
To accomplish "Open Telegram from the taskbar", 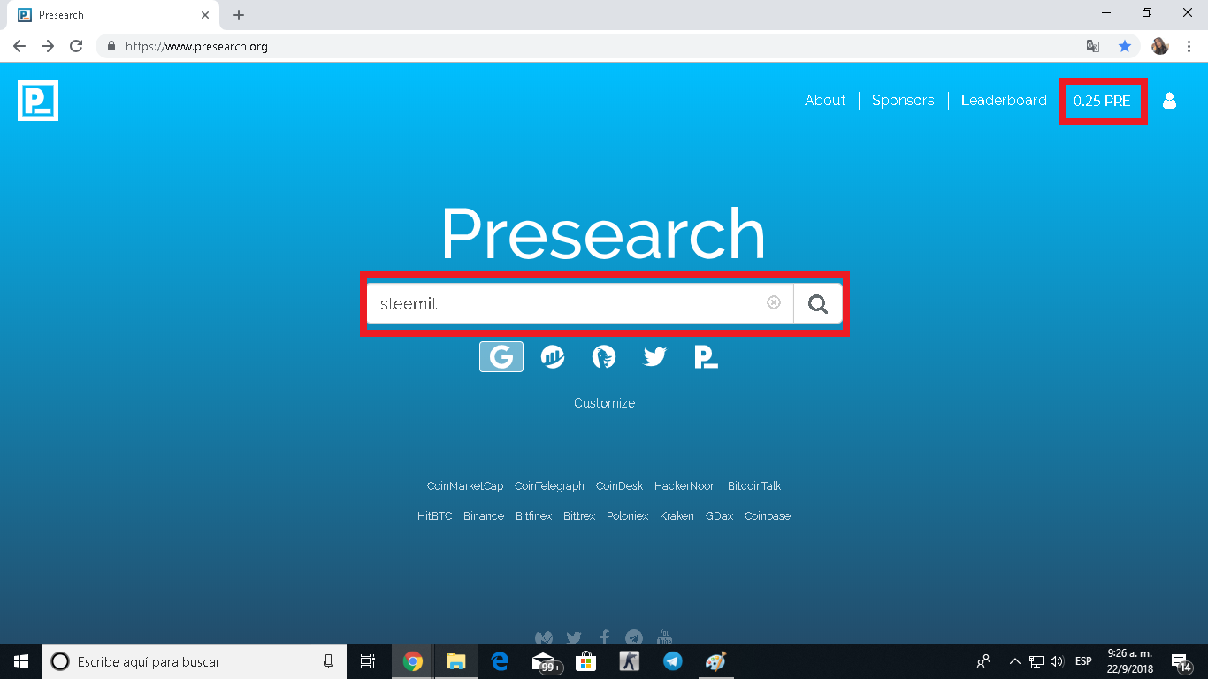I will [672, 661].
